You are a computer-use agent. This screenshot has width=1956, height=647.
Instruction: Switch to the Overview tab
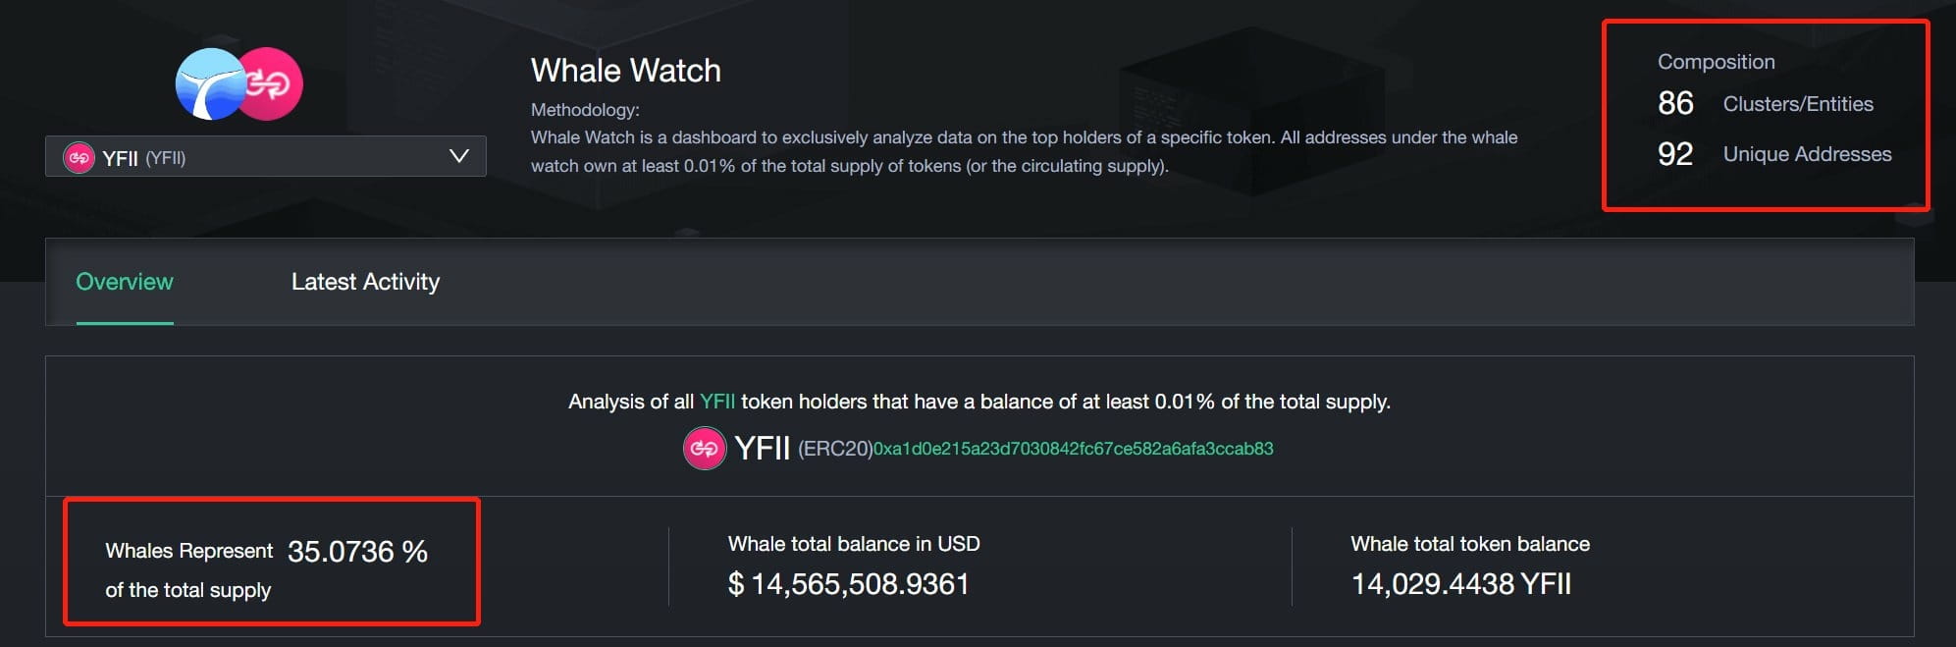pos(125,282)
